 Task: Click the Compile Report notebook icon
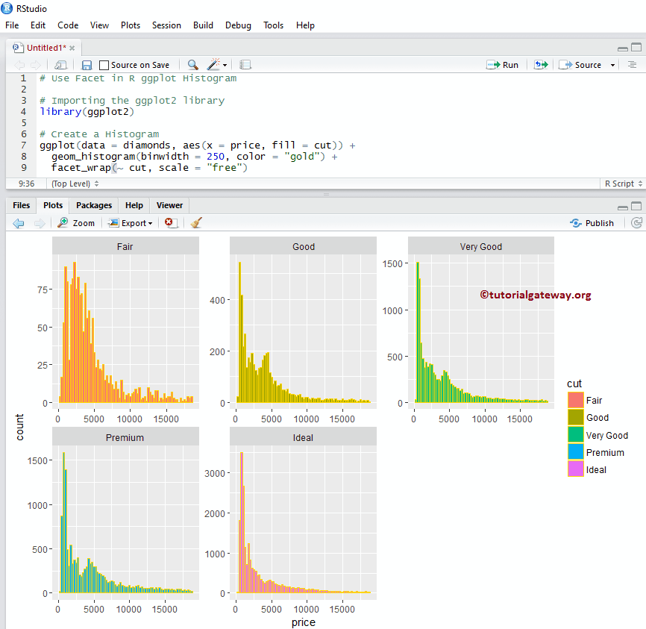tap(246, 64)
